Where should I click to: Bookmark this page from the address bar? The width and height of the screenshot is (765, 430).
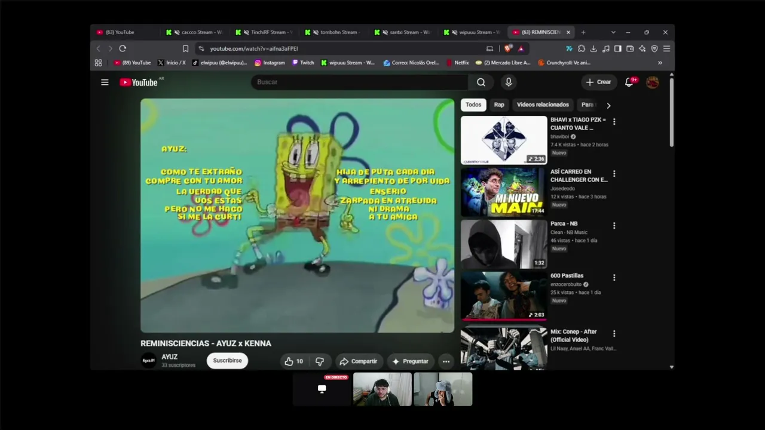click(x=185, y=48)
